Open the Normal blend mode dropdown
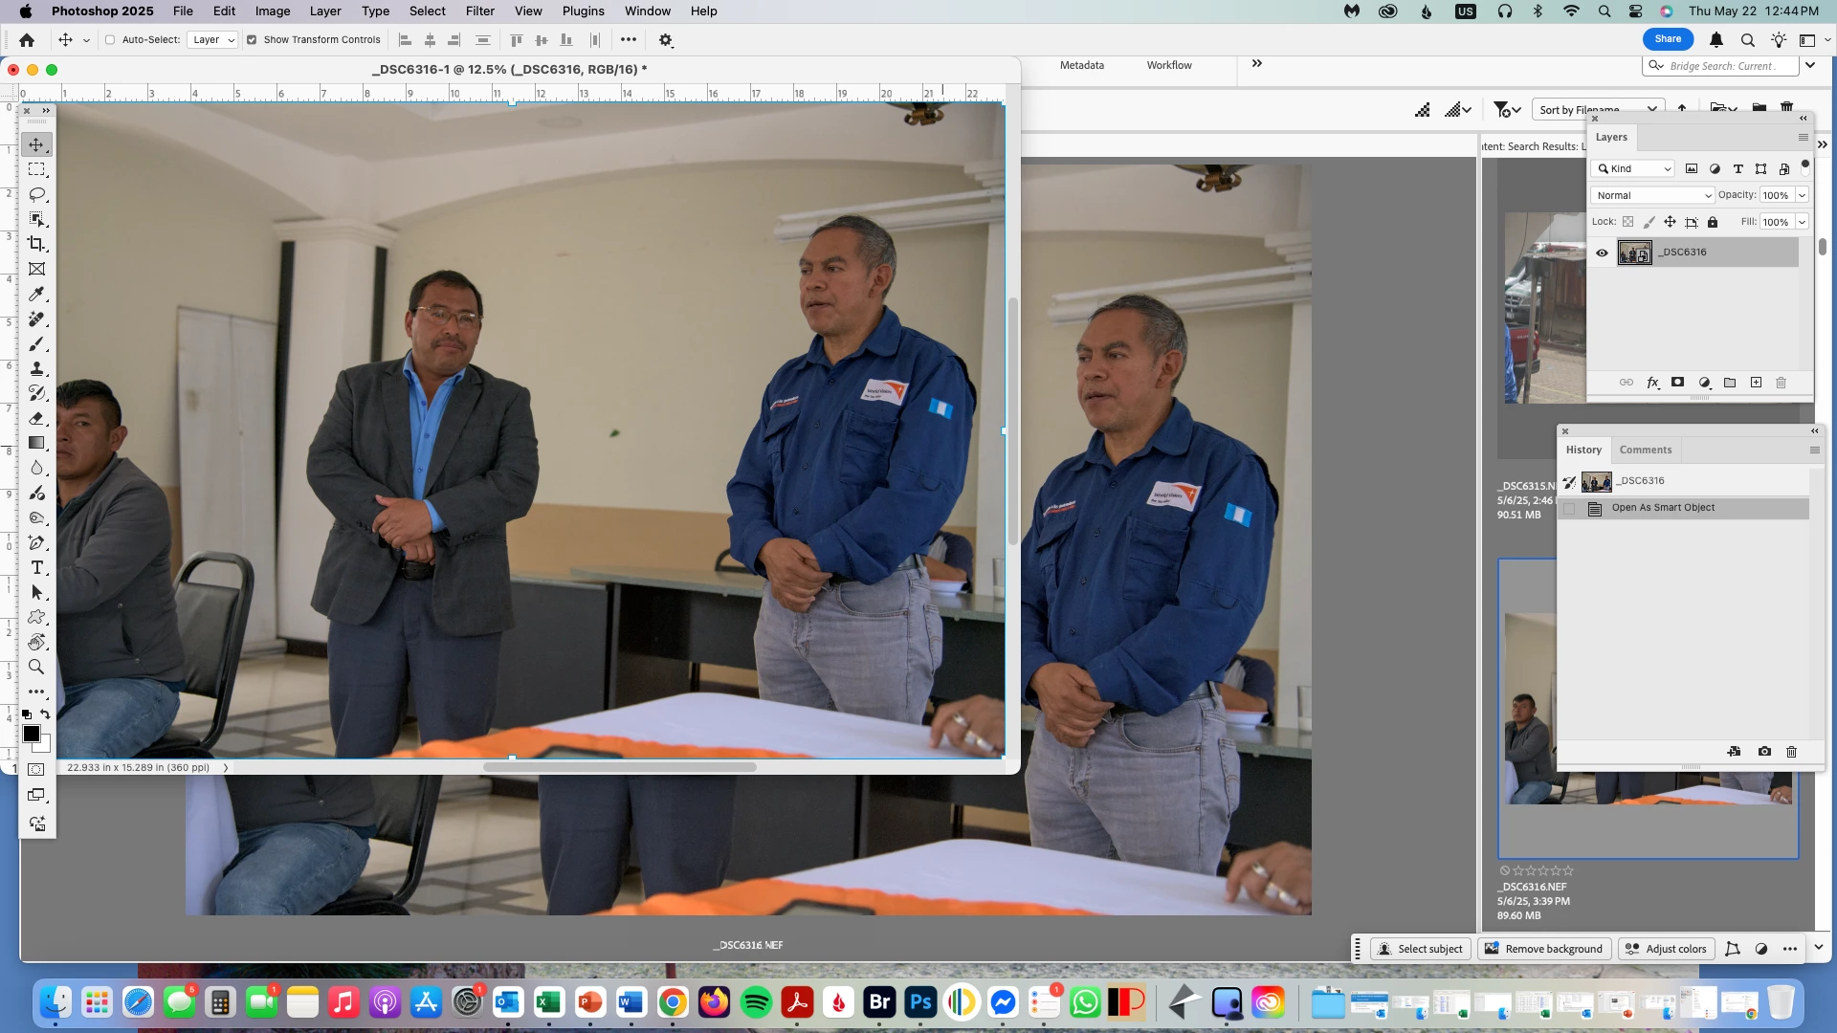The height and width of the screenshot is (1033, 1837). 1652,195
